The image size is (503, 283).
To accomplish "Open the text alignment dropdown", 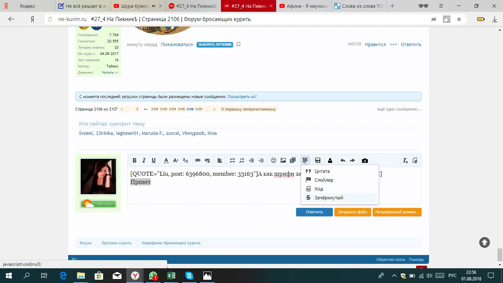I will 220,160.
